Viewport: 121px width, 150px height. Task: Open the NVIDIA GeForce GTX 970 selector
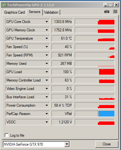[x=36, y=144]
